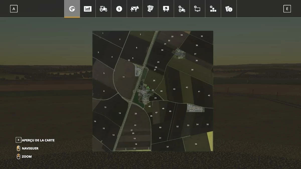The width and height of the screenshot is (301, 169).
Task: Click the Naviguer mouse hint icon
Action: pos(18,148)
